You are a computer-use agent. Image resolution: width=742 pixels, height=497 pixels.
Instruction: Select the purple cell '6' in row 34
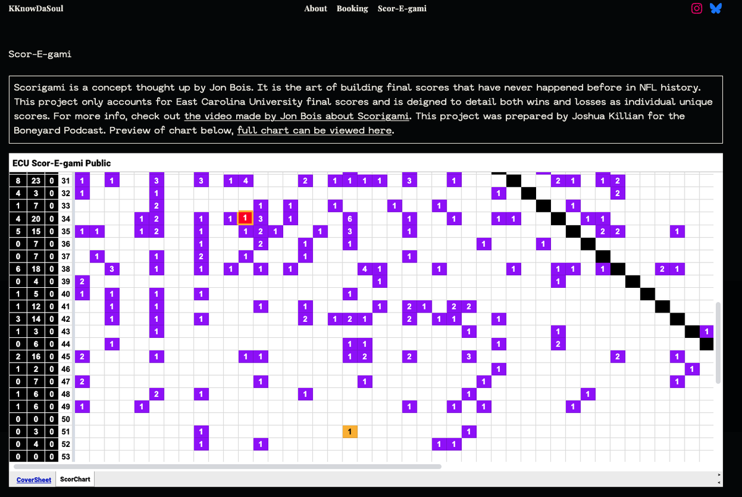(350, 218)
